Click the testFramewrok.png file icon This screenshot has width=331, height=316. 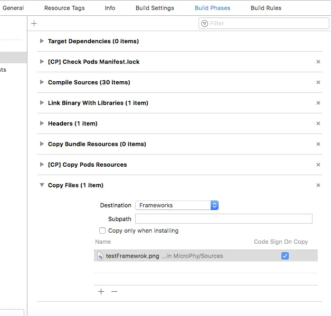coord(100,256)
